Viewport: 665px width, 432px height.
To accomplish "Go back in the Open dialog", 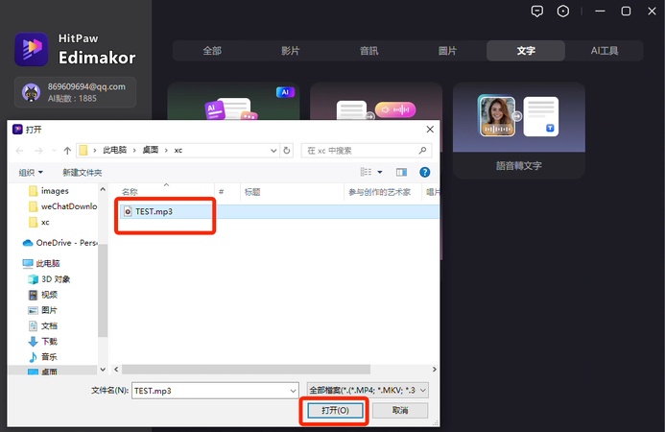I will tap(19, 151).
